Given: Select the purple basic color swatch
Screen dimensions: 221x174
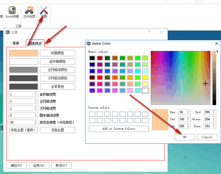Looking at the screenshot, I should (x=100, y=71).
